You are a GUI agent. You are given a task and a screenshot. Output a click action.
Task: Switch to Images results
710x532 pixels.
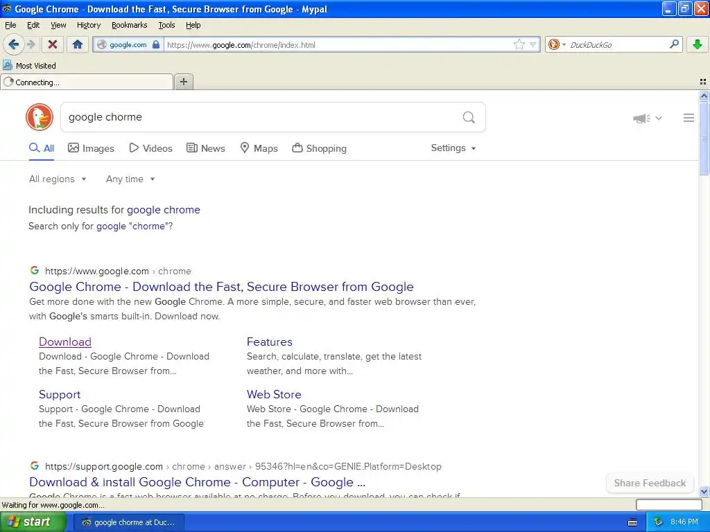point(91,148)
